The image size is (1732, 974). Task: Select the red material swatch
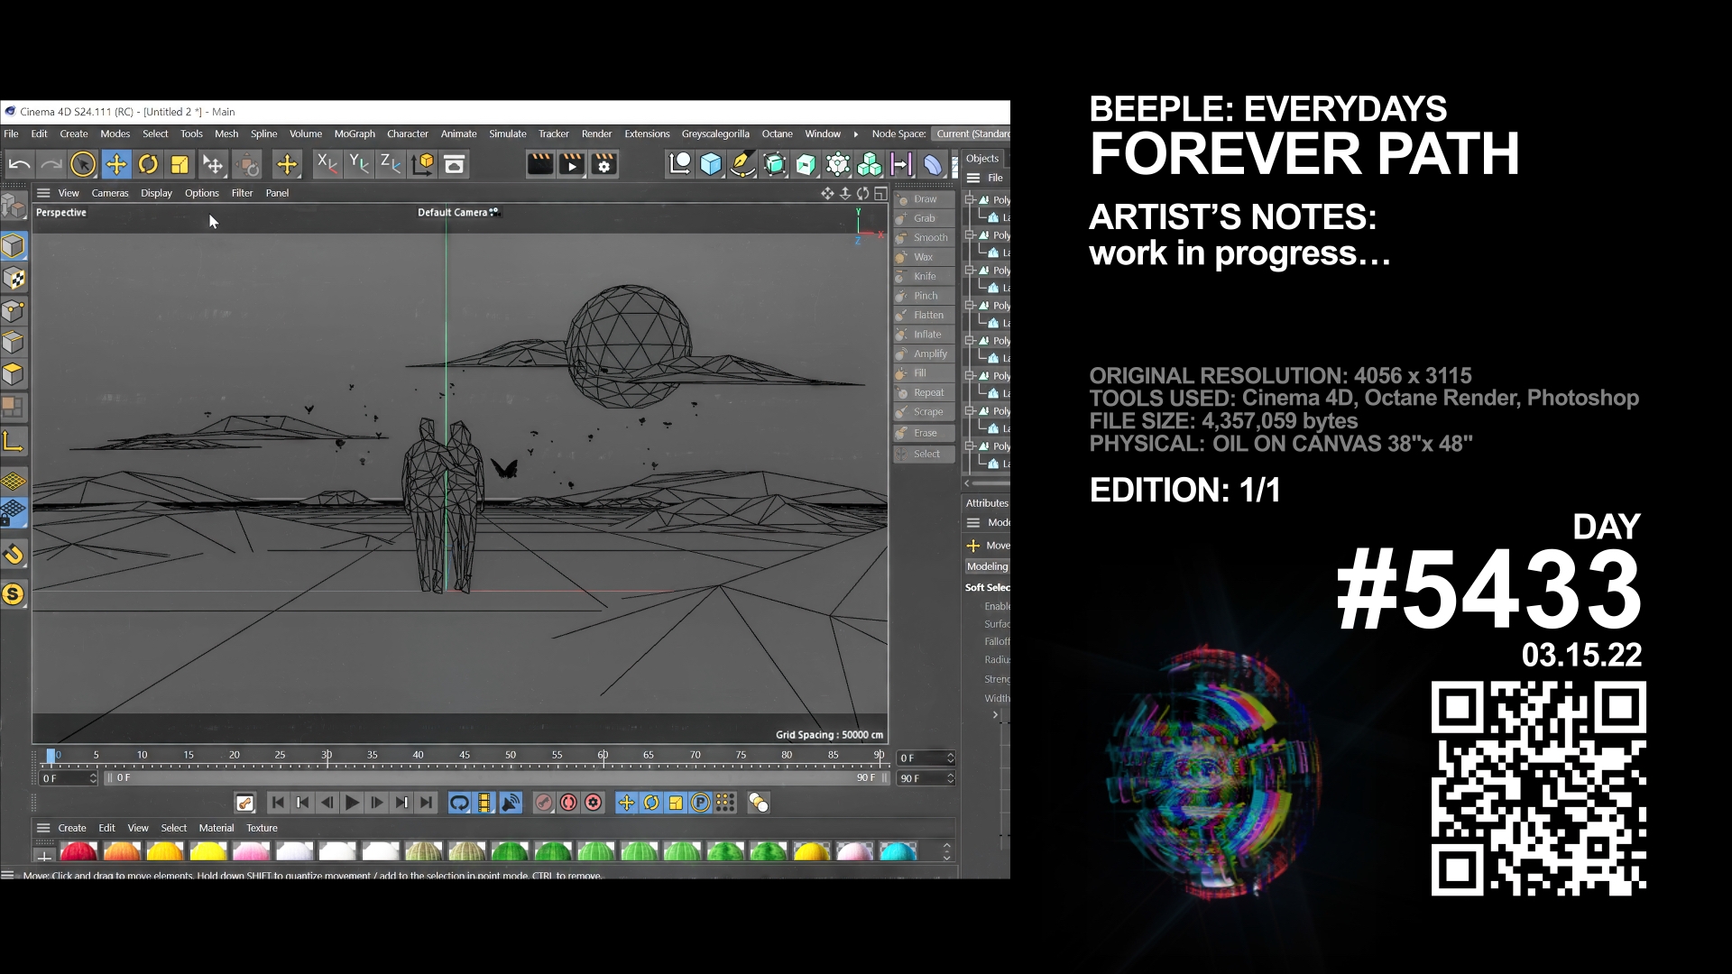coord(78,851)
